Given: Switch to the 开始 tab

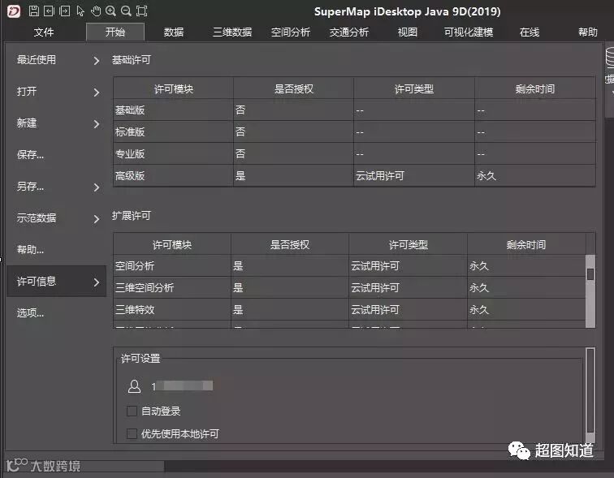Looking at the screenshot, I should coord(115,32).
